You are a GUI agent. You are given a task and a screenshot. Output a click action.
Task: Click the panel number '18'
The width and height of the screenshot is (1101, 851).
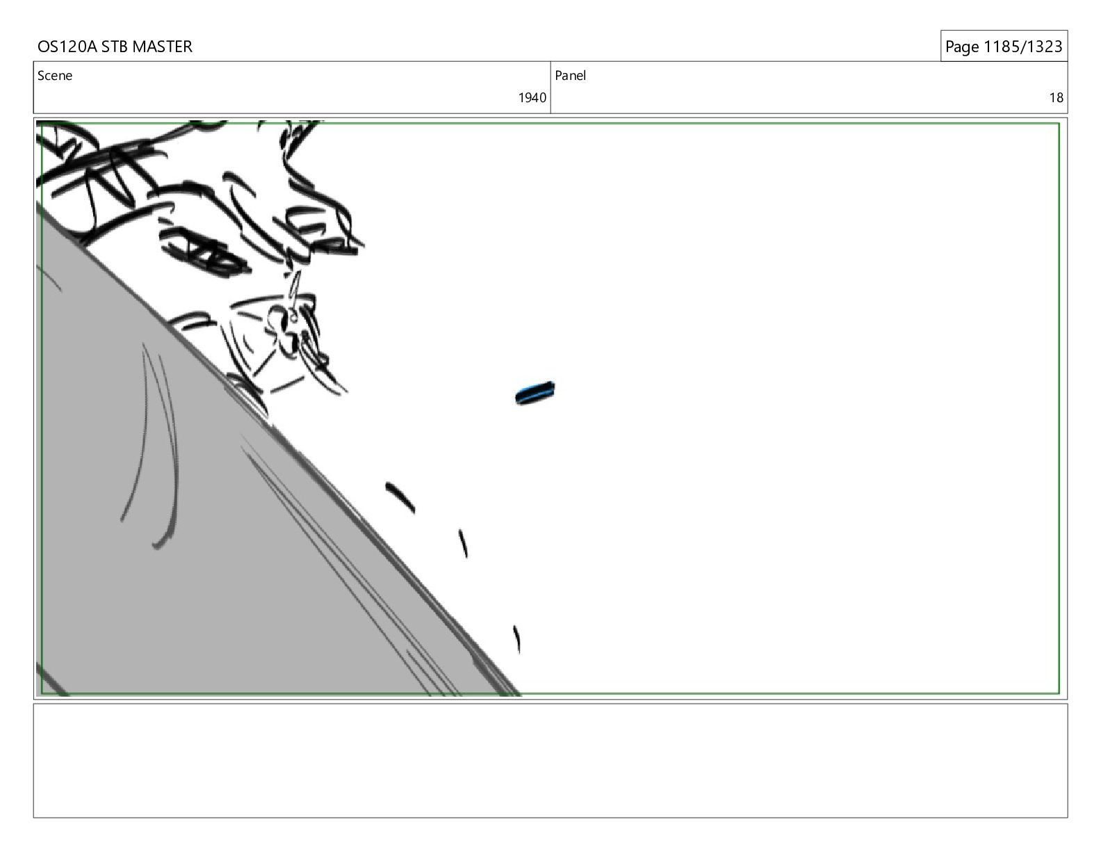tap(1057, 98)
